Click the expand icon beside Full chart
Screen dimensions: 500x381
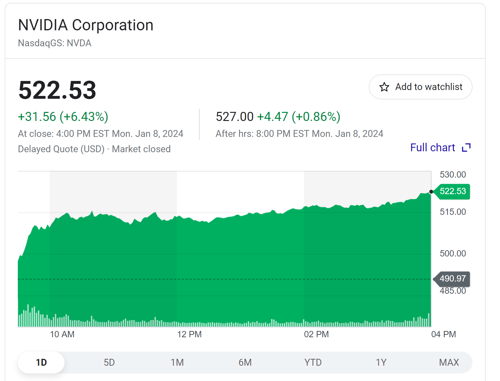pyautogui.click(x=466, y=148)
